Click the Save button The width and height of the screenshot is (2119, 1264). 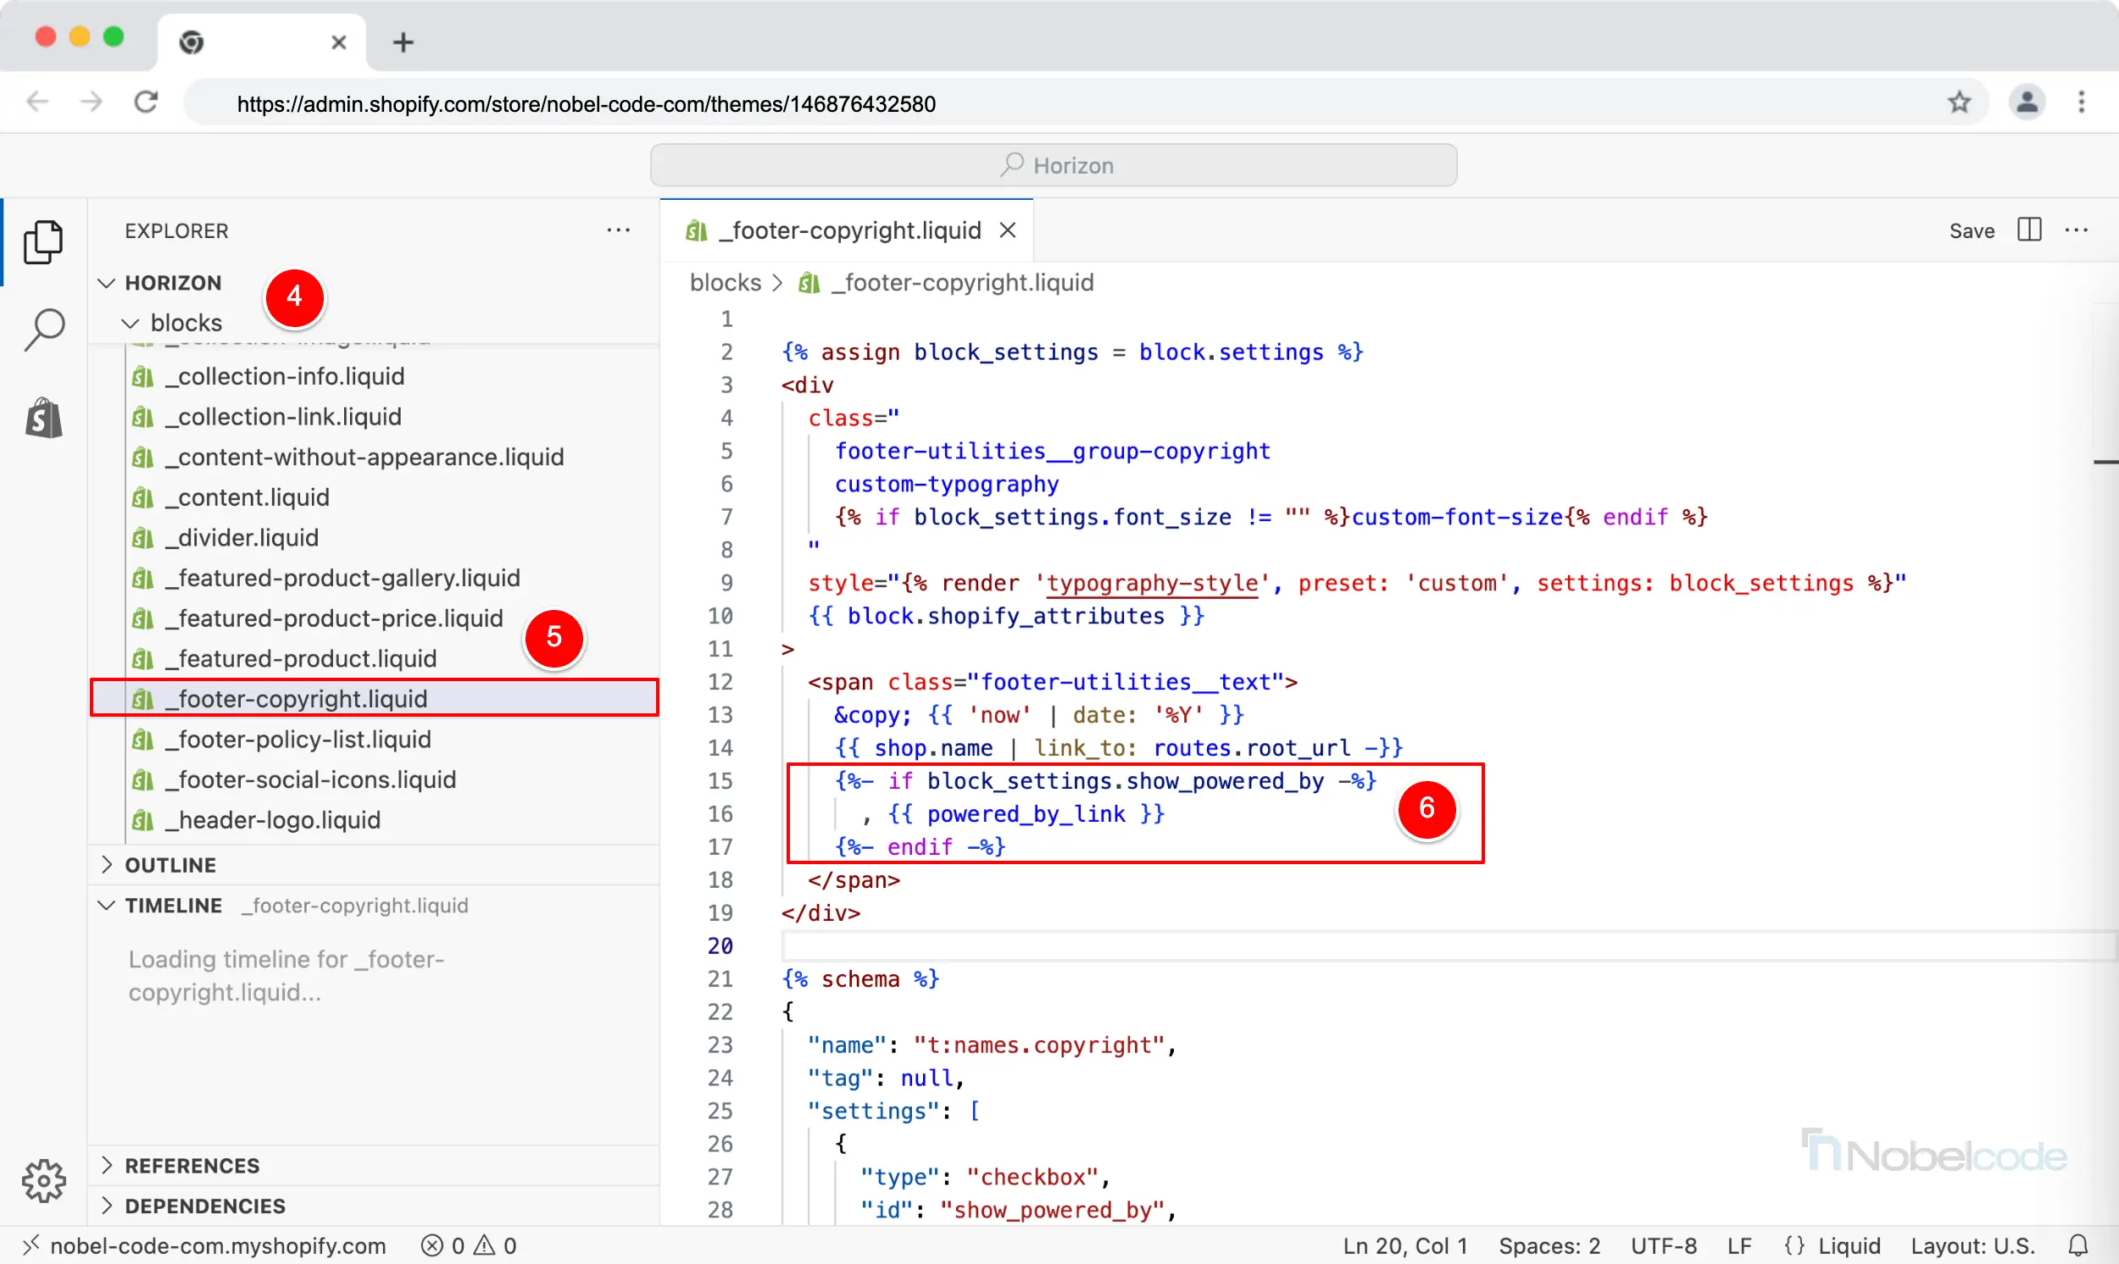click(x=1971, y=230)
